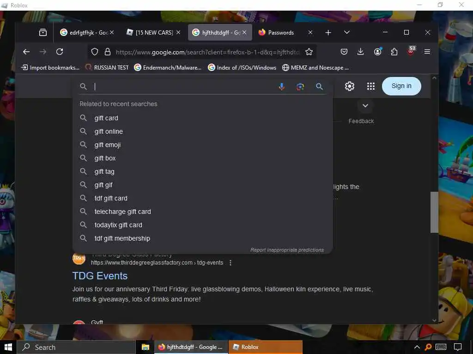Open Endermanch/Malware bookmark
473x354 pixels.
pos(168,68)
